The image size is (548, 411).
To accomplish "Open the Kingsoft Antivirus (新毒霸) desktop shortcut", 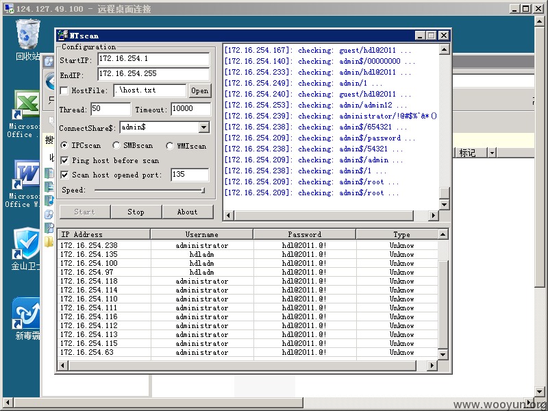I will click(x=27, y=319).
